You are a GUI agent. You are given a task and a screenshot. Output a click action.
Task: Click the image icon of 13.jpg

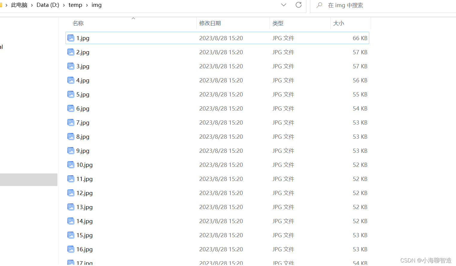coord(71,207)
